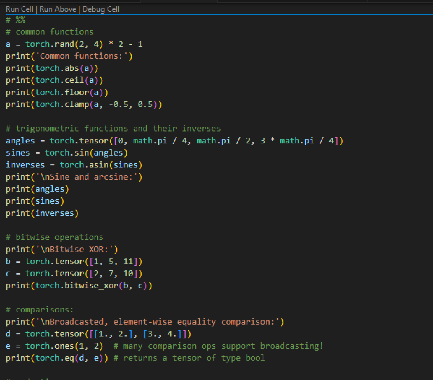
Task: Click the 'angles' variable assignment name
Action: coord(20,141)
